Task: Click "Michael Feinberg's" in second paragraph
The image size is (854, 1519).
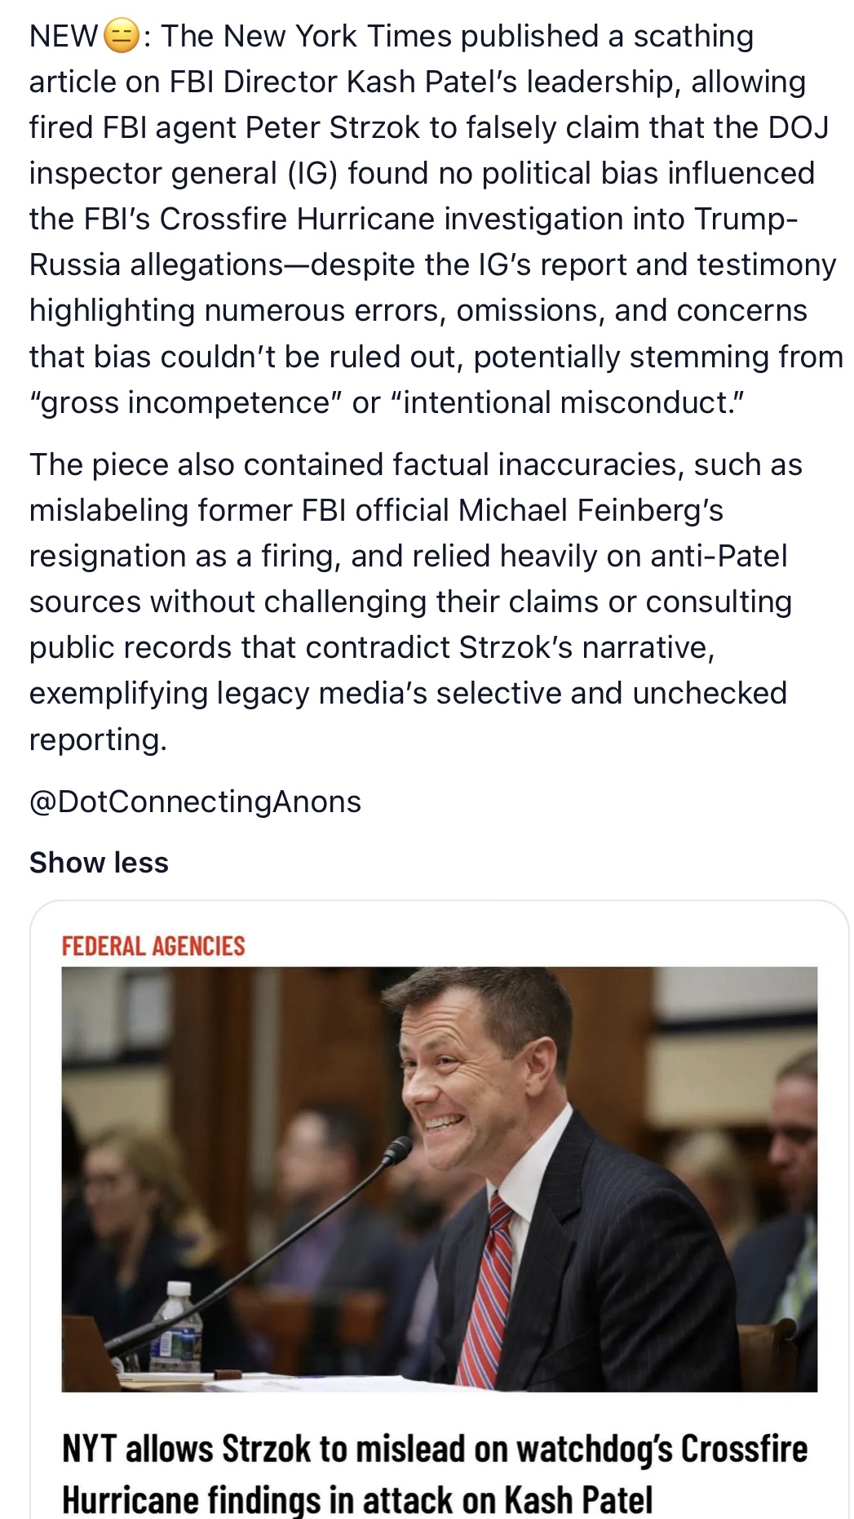Action: click(x=591, y=510)
